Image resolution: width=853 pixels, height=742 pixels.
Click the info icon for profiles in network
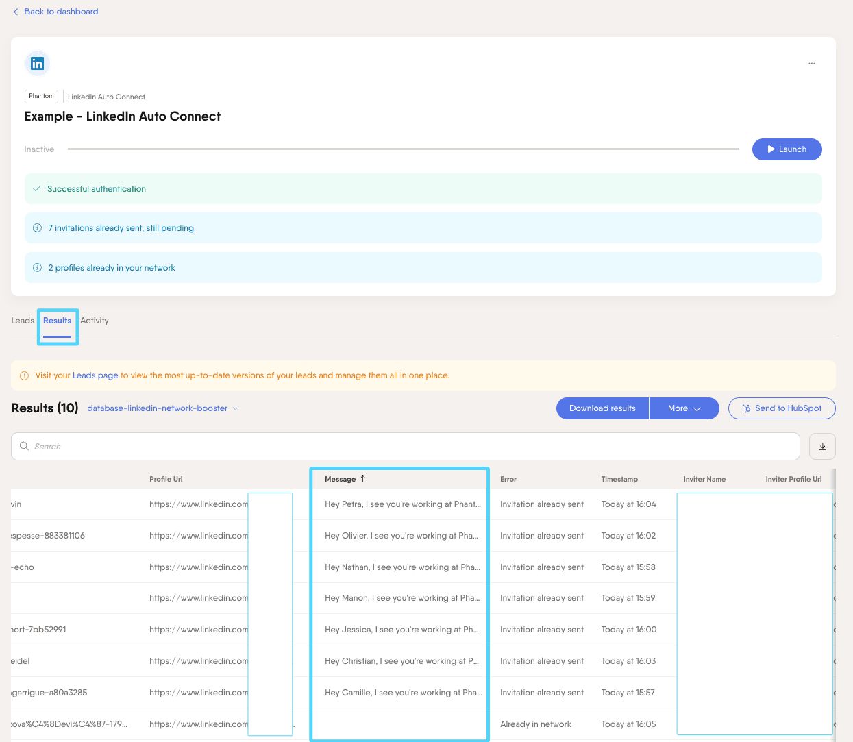click(38, 268)
